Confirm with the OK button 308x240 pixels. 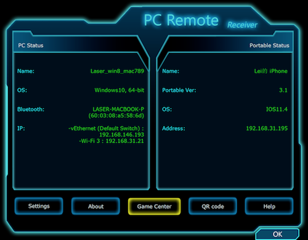[277, 234]
